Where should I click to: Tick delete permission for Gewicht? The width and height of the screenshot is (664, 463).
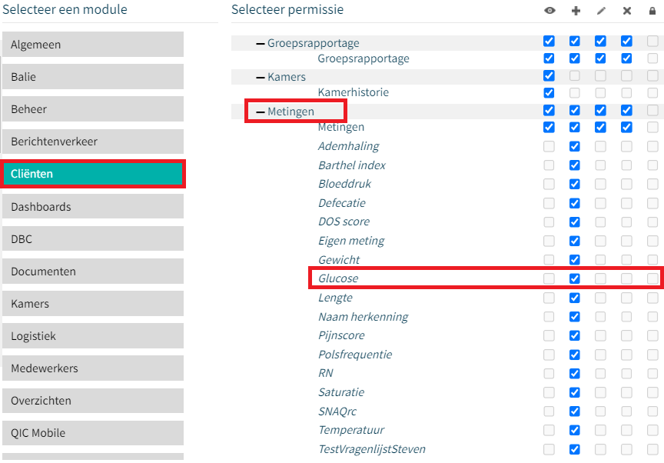pyautogui.click(x=626, y=259)
